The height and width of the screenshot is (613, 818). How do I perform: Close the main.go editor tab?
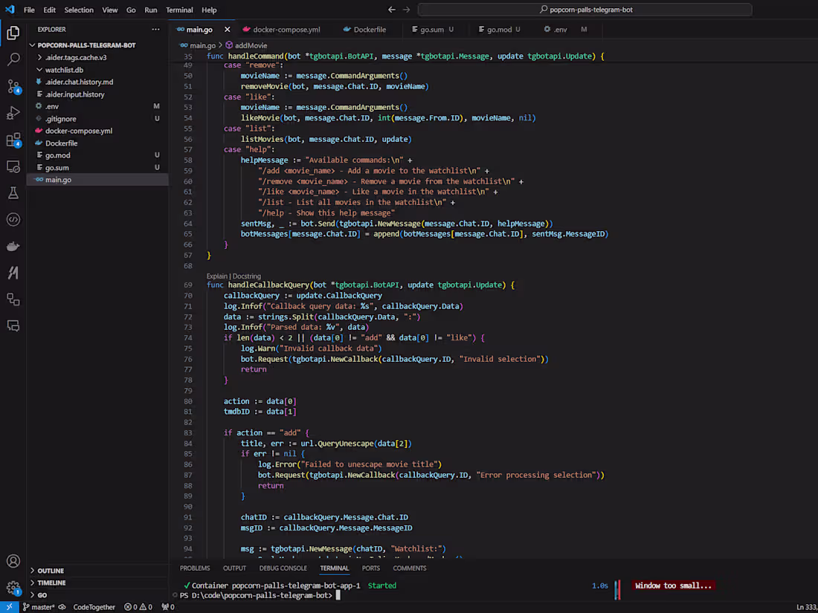pos(227,30)
